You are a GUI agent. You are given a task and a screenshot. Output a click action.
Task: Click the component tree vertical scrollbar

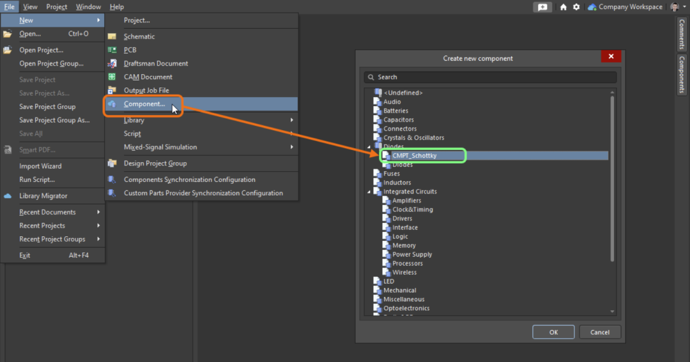pyautogui.click(x=612, y=178)
